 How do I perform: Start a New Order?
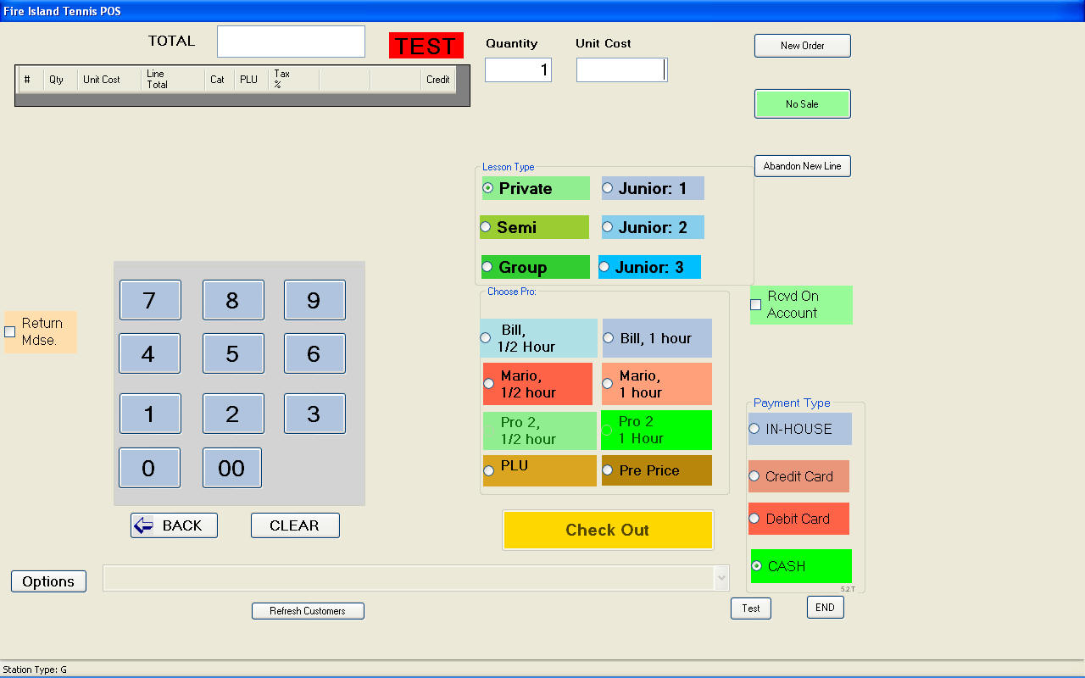click(x=802, y=46)
